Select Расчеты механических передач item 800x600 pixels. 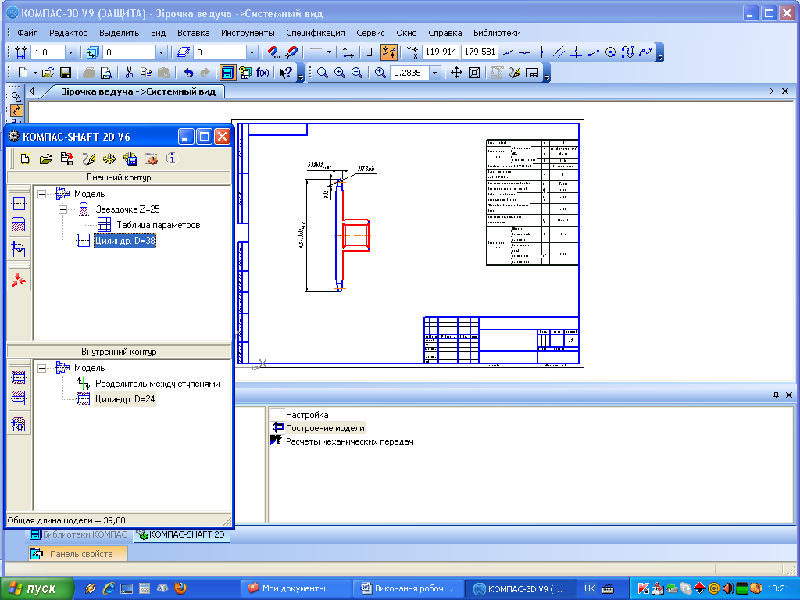coord(342,441)
